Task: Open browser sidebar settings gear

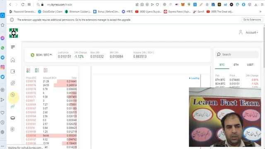Action: point(2,132)
